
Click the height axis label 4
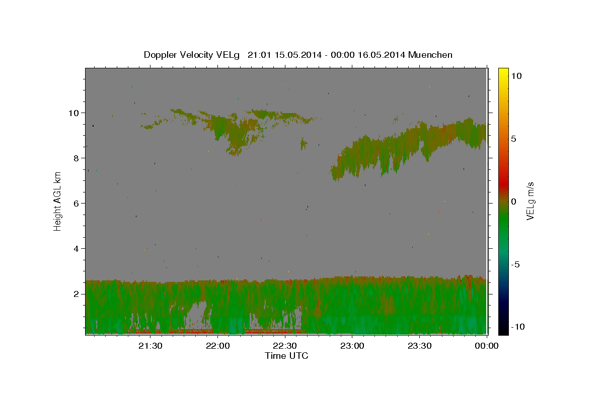[x=75, y=249]
